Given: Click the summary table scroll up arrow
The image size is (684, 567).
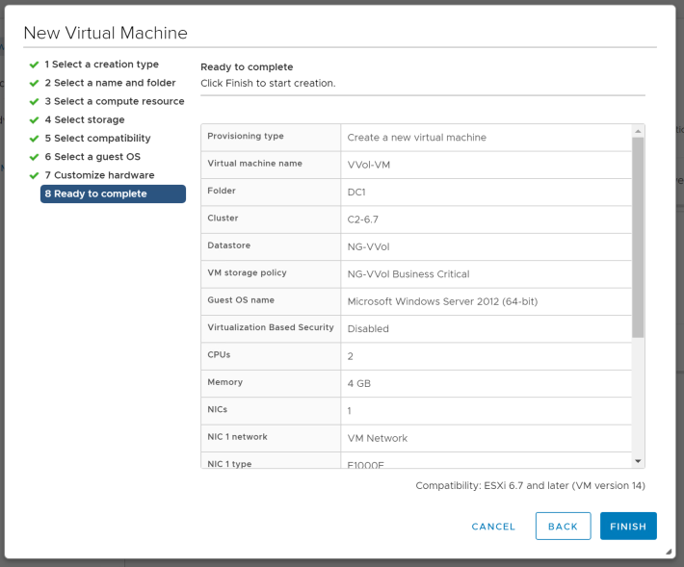Looking at the screenshot, I should click(x=637, y=131).
